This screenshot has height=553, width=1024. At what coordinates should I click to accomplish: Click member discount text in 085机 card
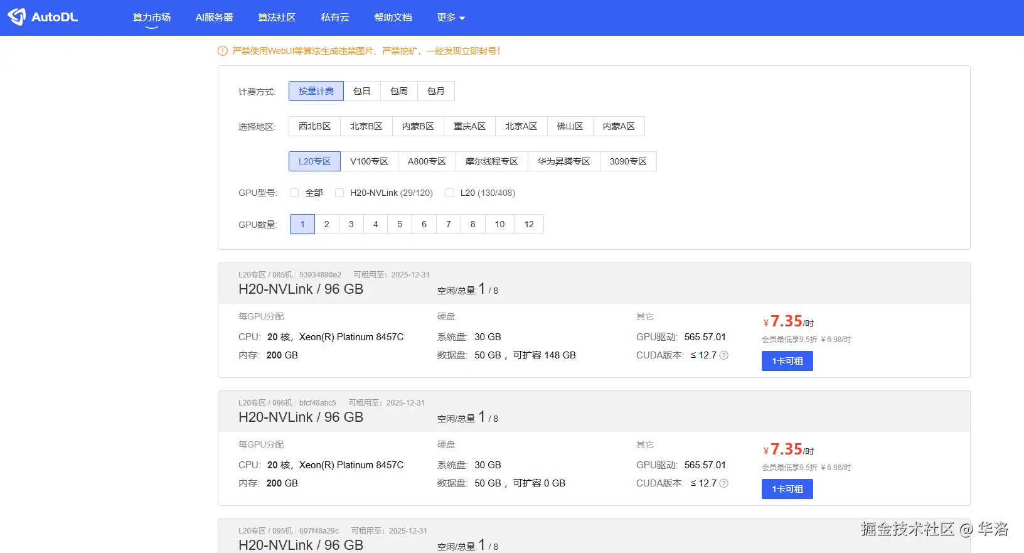pos(806,340)
